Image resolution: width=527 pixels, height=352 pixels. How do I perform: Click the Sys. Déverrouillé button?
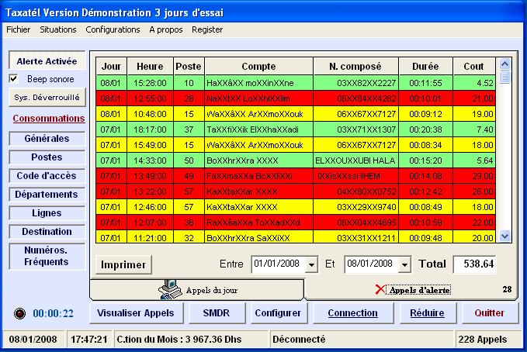point(47,98)
